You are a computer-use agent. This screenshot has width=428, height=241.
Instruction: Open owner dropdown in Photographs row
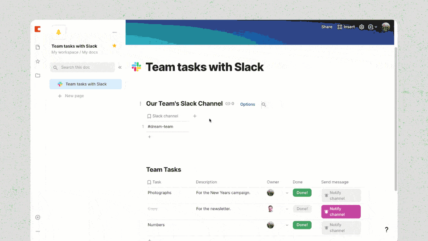(287, 193)
